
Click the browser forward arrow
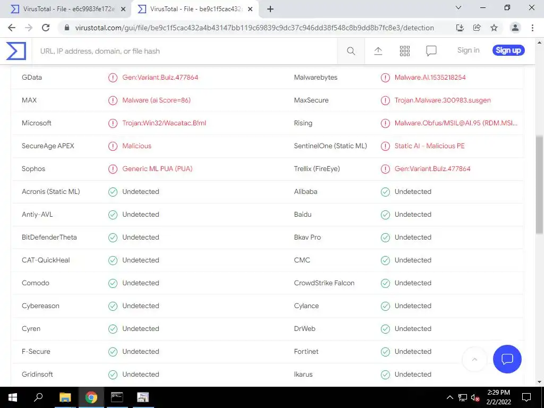click(x=29, y=28)
